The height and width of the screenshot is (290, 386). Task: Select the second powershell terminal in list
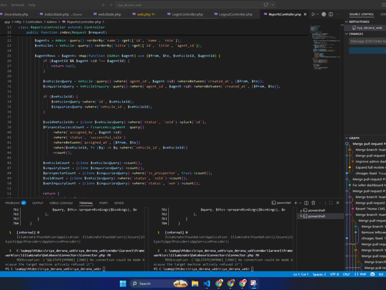tap(320, 216)
